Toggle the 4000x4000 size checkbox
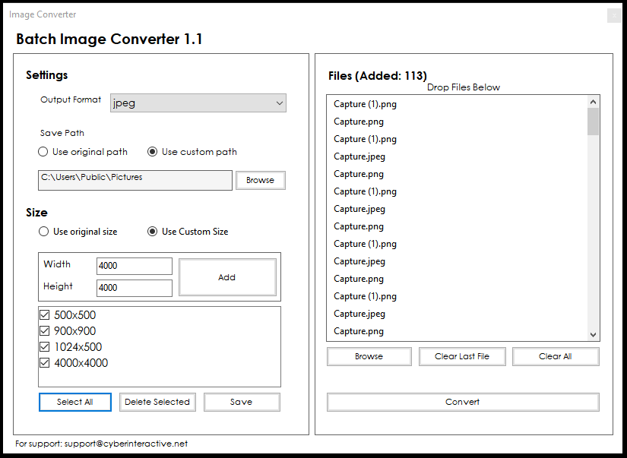Viewport: 627px width, 458px height. (44, 363)
